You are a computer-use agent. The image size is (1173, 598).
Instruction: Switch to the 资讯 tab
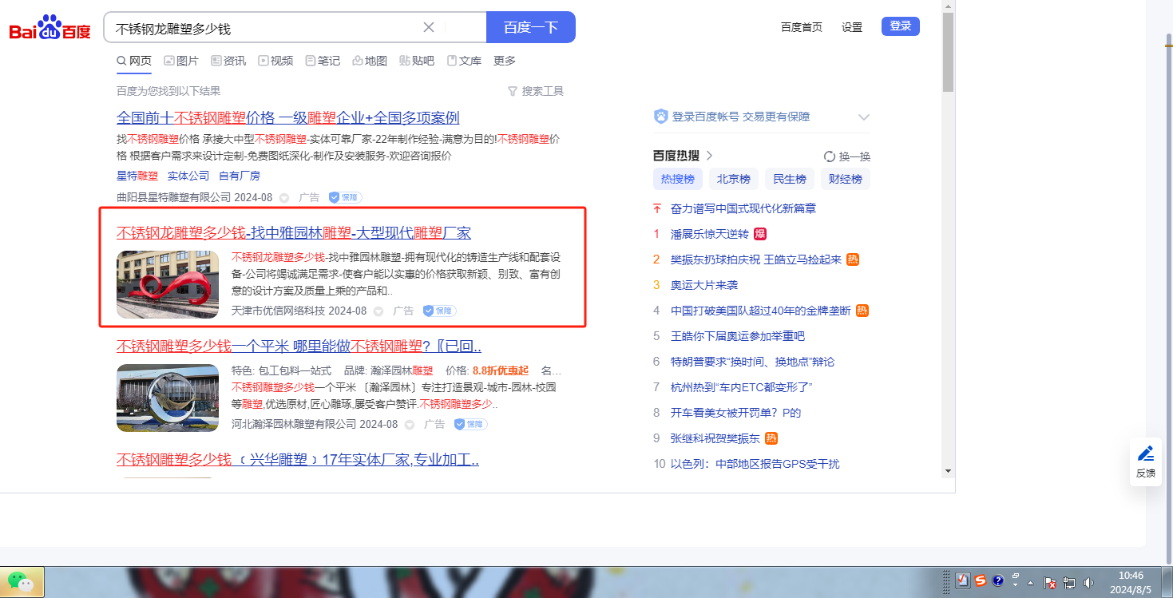(x=228, y=61)
